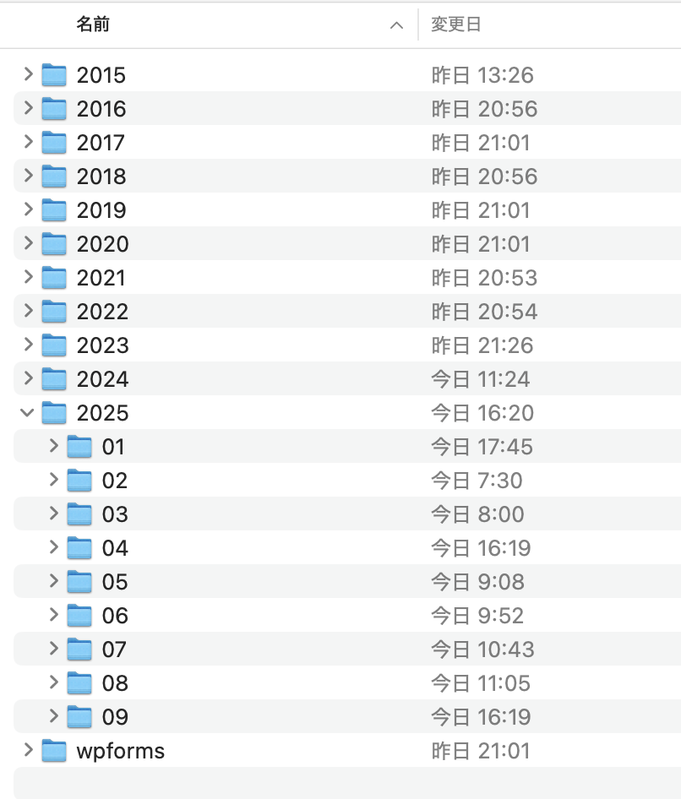Select the 2020 folder name
The width and height of the screenshot is (681, 799).
pos(102,244)
